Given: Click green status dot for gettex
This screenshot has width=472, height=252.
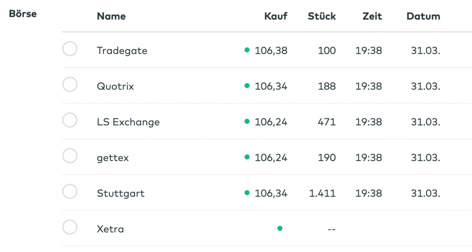Looking at the screenshot, I should point(247,157).
